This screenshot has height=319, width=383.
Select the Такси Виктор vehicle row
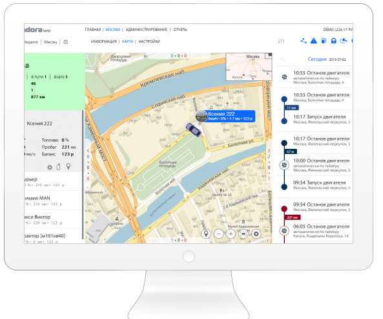point(53,219)
